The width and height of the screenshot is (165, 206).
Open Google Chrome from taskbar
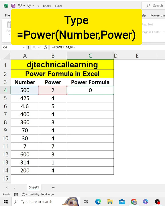click(134, 201)
